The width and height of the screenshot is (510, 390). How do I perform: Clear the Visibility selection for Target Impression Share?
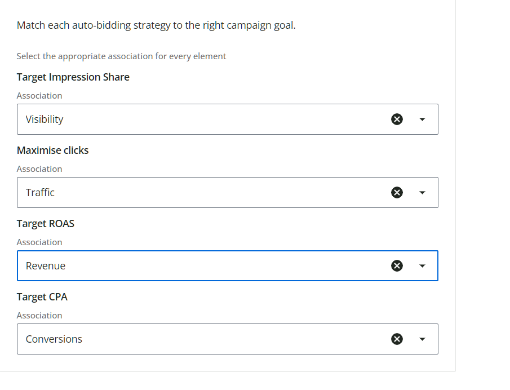click(397, 119)
